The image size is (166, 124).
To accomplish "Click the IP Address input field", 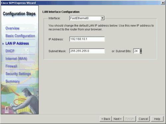I will 87,39.
